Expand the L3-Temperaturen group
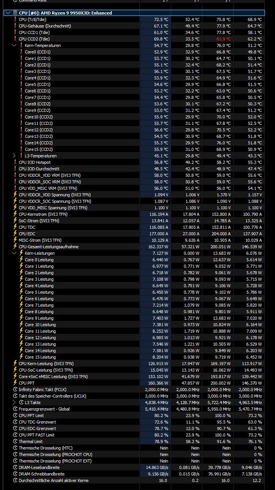 coord(14,156)
